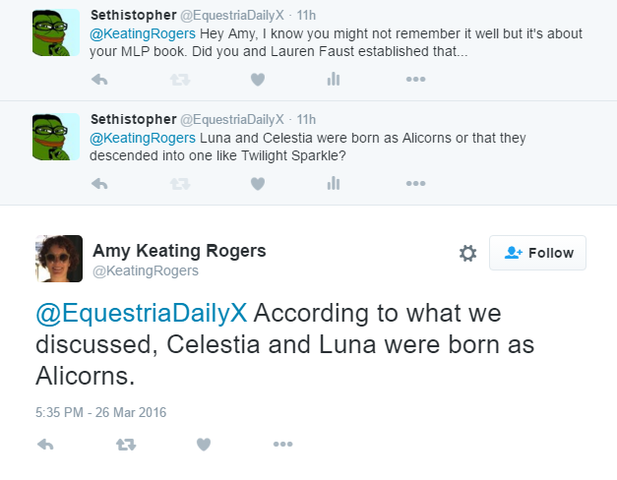The height and width of the screenshot is (480, 617).
Task: Open the 5:35 PM - 26 Mar 2016 timestamp
Action: point(100,412)
